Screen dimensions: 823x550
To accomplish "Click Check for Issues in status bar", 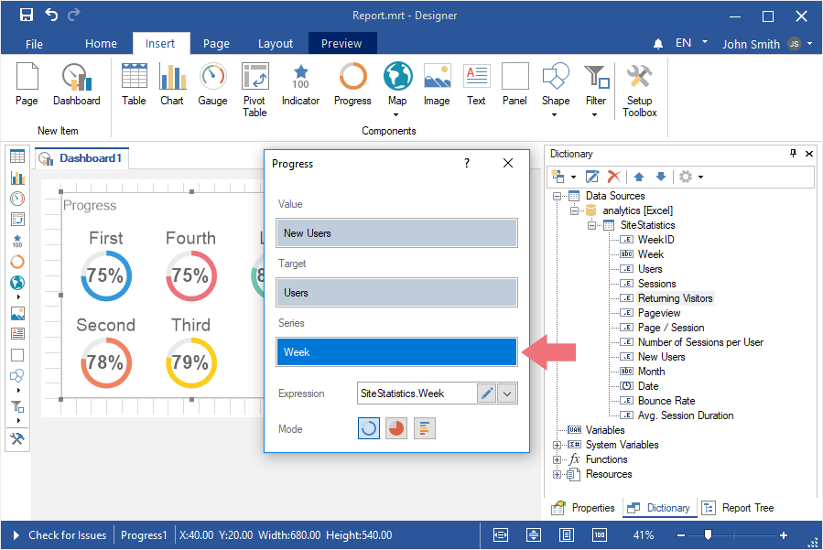I will (67, 535).
